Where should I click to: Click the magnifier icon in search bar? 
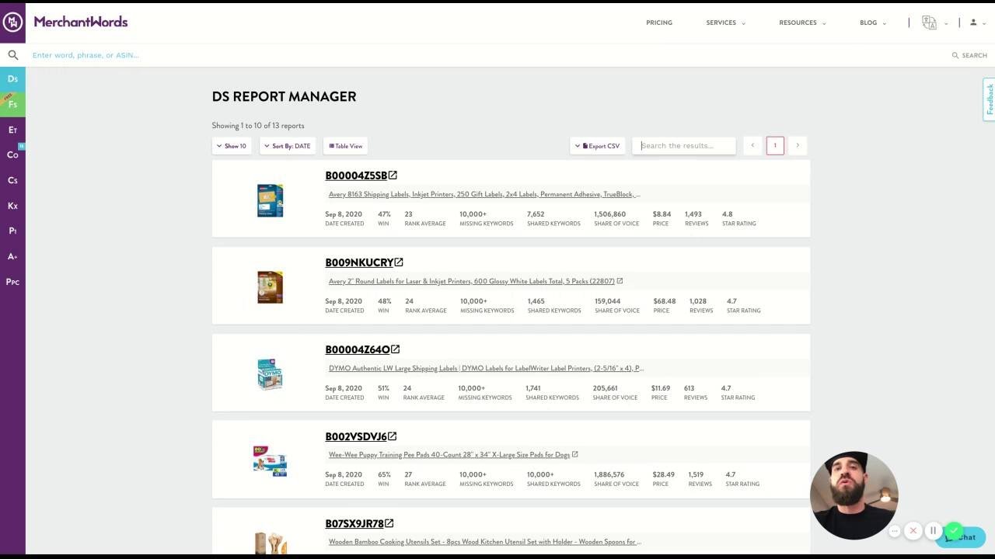tap(13, 55)
